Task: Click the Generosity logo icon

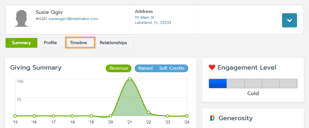Action: pyautogui.click(x=212, y=118)
